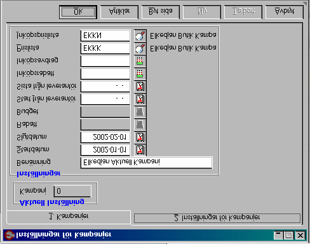310x244 pixels.
Task: Open calendar icon for Start från leverantör
Action: coord(140,99)
